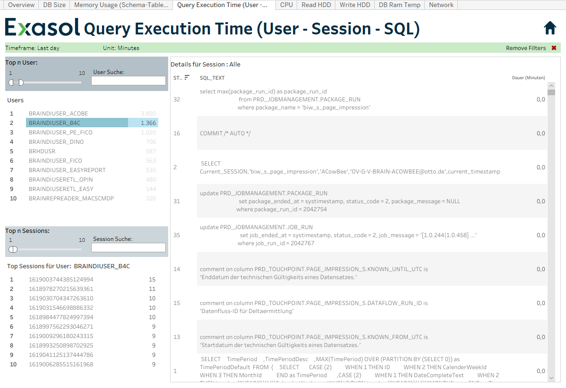This screenshot has width=566, height=388.
Task: Select session 1618978270215639361
Action: pyautogui.click(x=61, y=289)
